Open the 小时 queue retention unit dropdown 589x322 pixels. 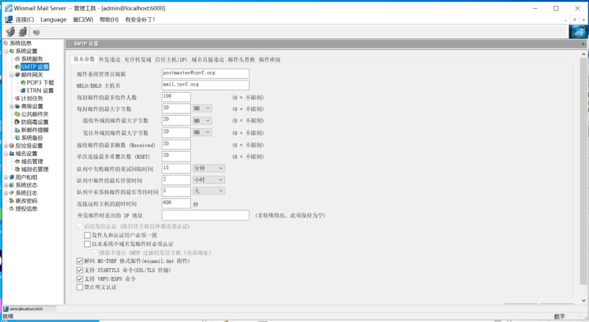[208, 180]
